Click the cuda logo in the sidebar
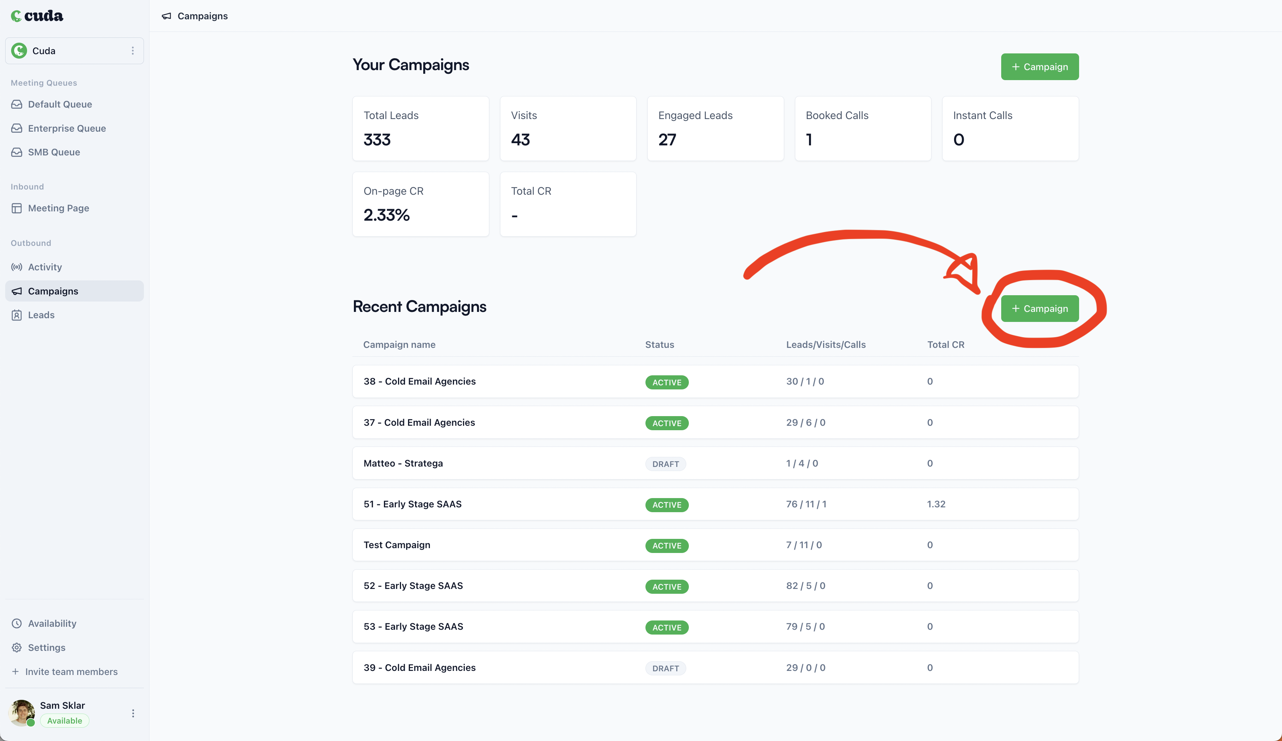1282x741 pixels. [37, 16]
